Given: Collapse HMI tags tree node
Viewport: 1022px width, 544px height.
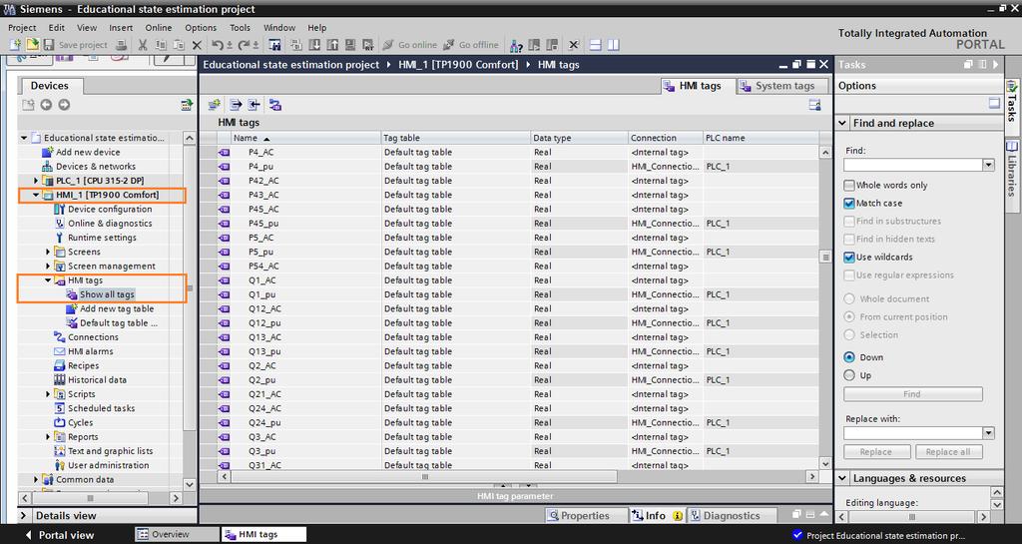Looking at the screenshot, I should 48,280.
